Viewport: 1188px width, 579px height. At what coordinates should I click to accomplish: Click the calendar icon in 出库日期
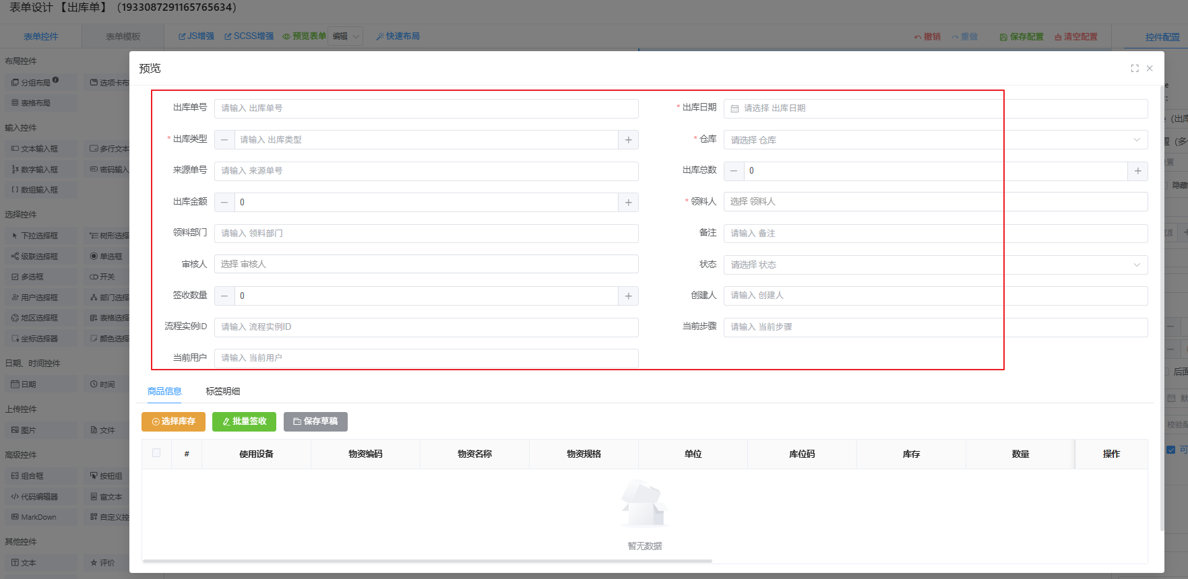[734, 108]
